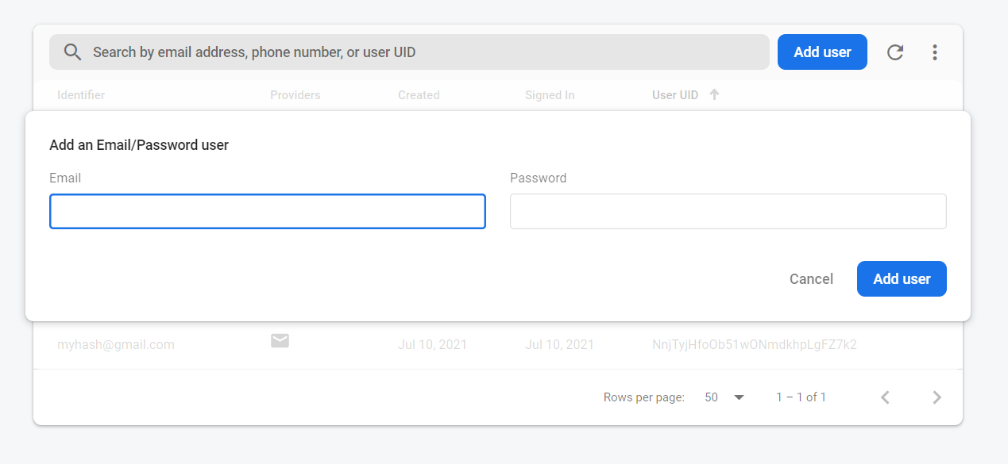Focus the Password input field

[728, 212]
